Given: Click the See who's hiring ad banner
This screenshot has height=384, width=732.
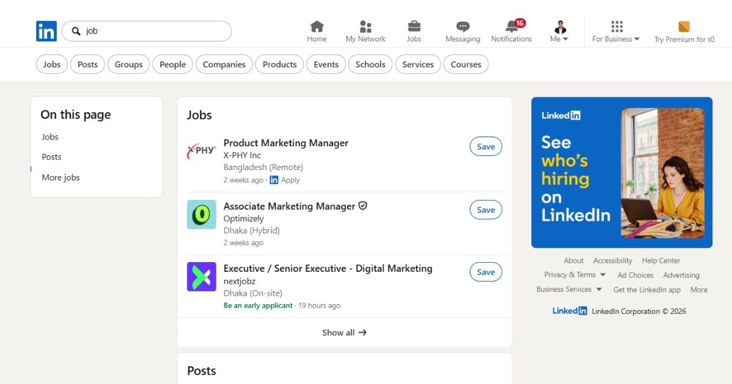Looking at the screenshot, I should click(x=622, y=172).
